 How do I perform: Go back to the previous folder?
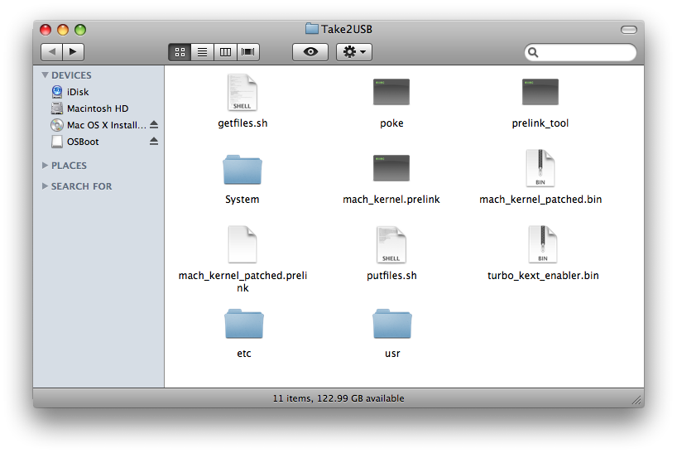[52, 52]
